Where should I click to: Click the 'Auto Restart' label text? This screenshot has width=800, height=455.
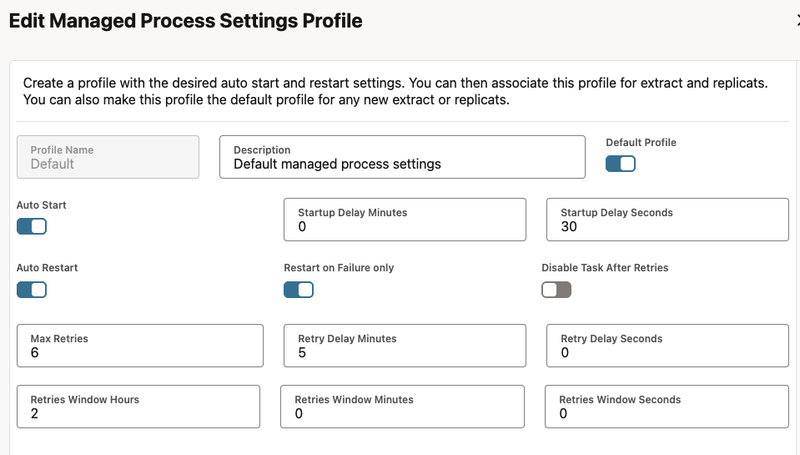(x=48, y=268)
